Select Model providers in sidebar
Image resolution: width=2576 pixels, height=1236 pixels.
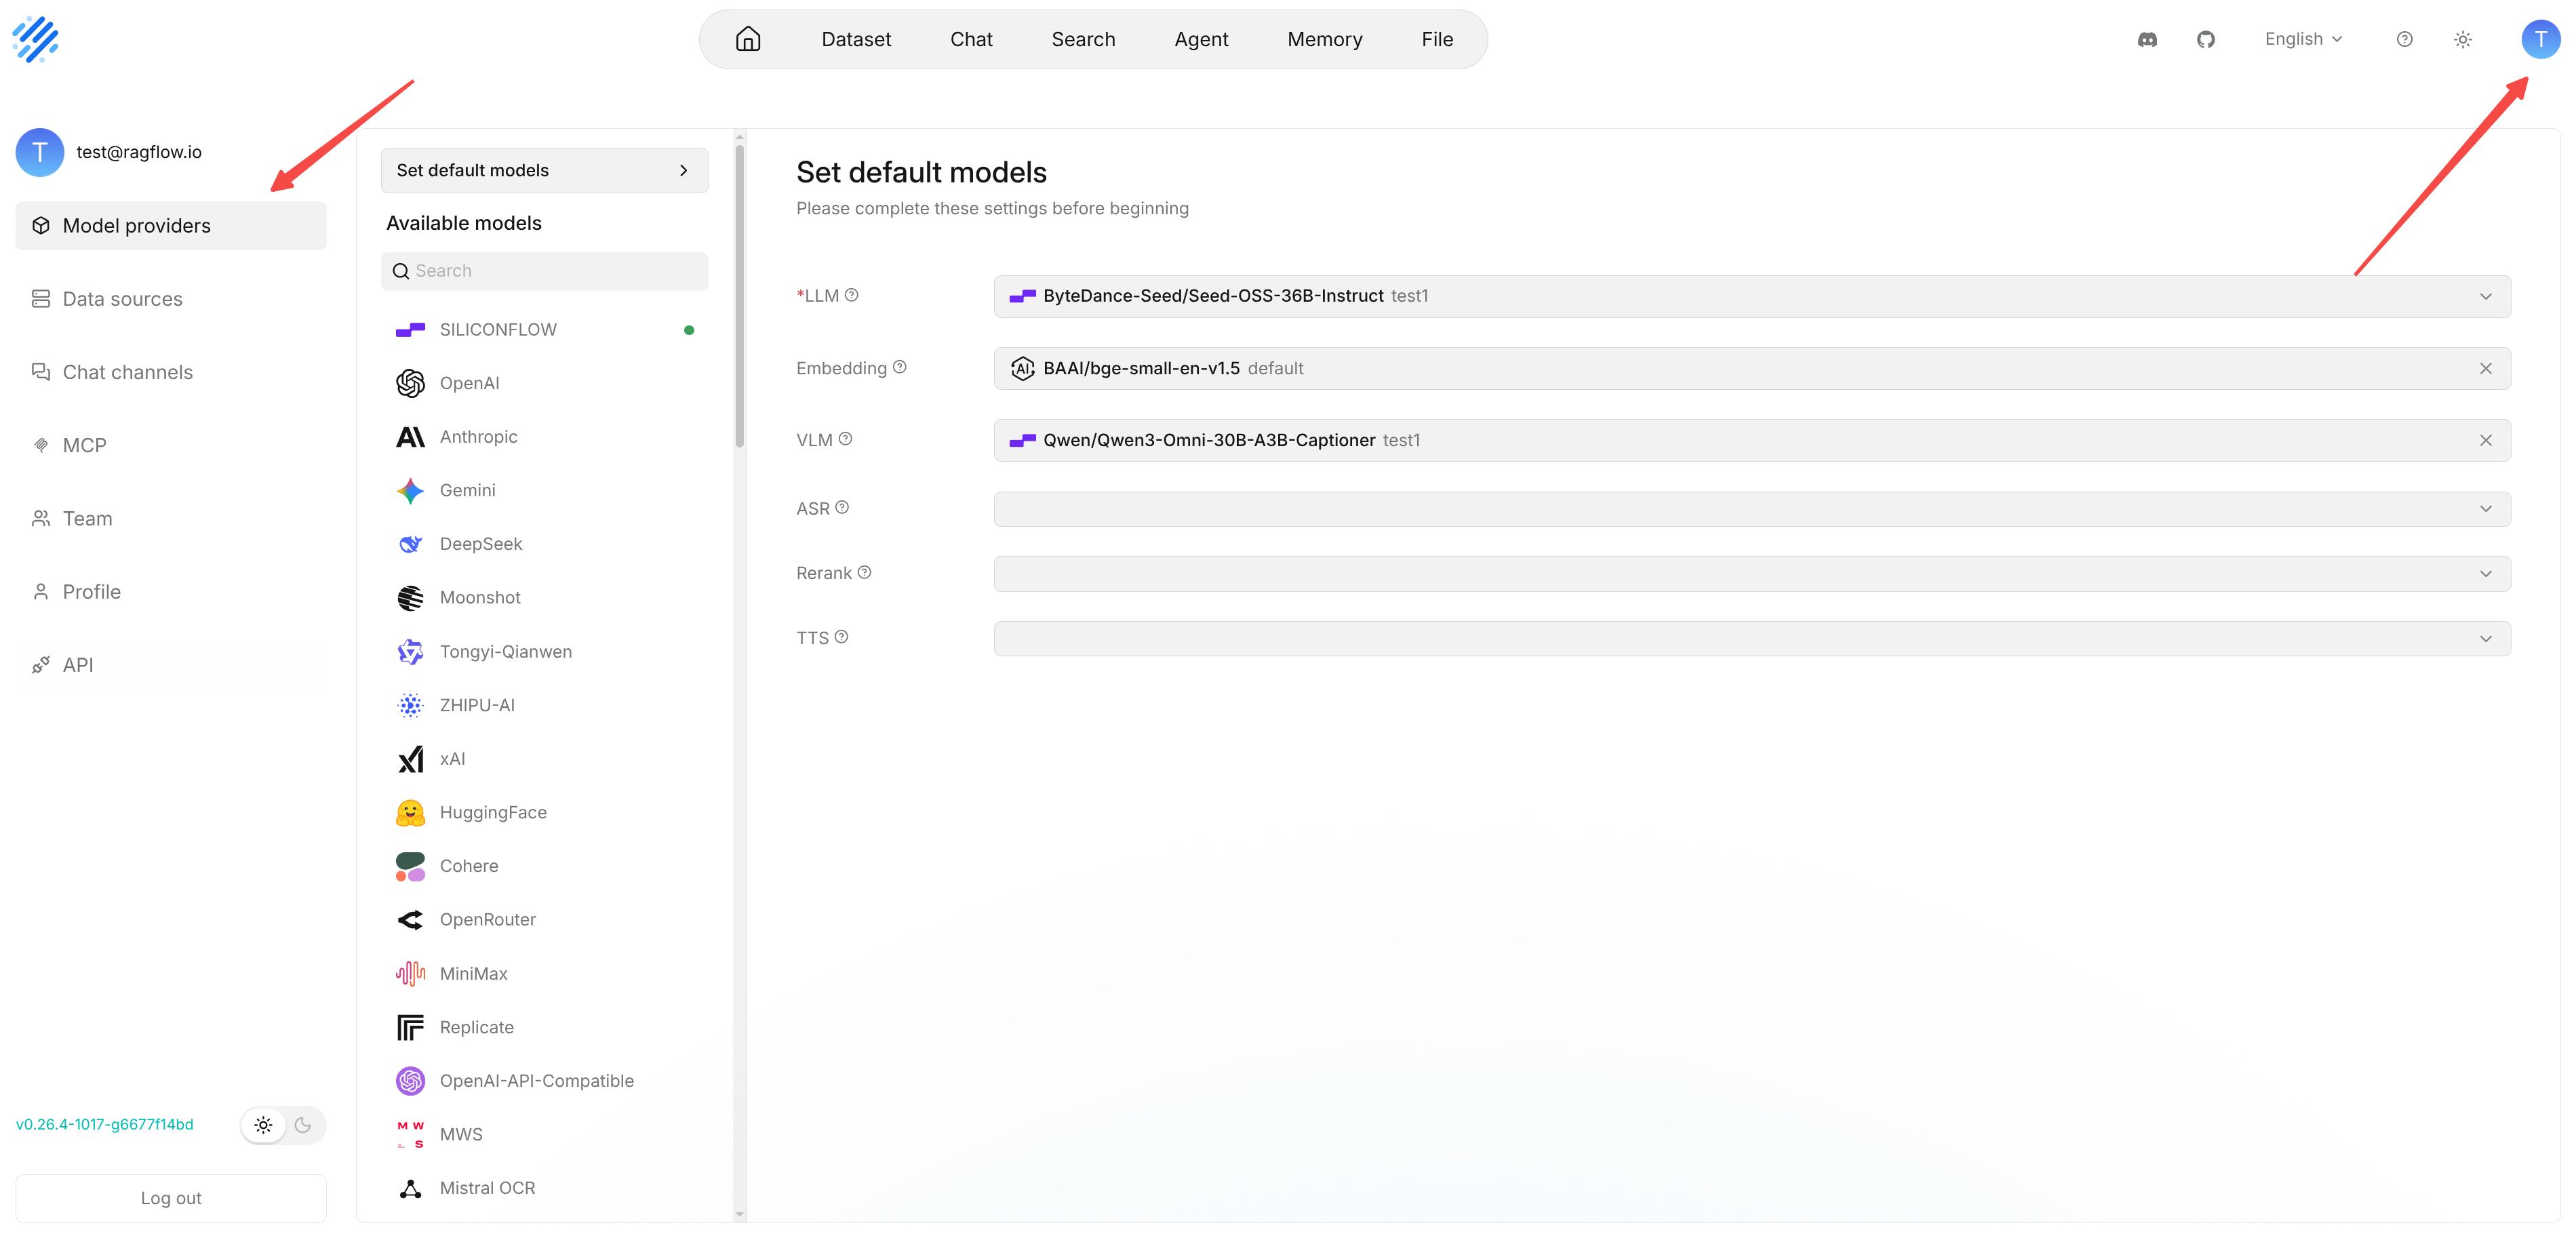(171, 226)
